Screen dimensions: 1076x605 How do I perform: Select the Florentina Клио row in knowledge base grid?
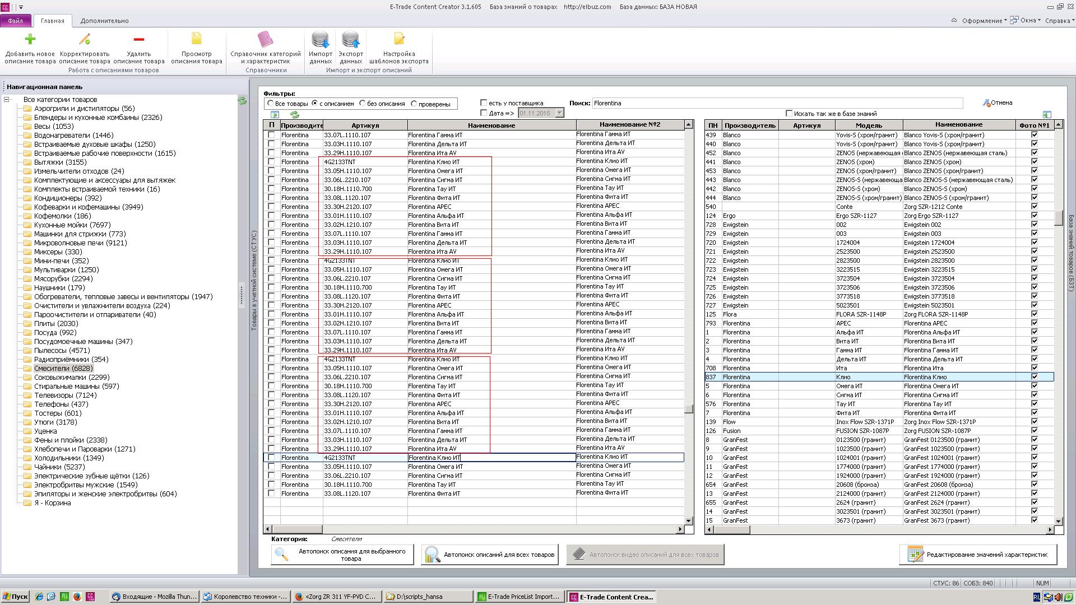click(x=879, y=377)
